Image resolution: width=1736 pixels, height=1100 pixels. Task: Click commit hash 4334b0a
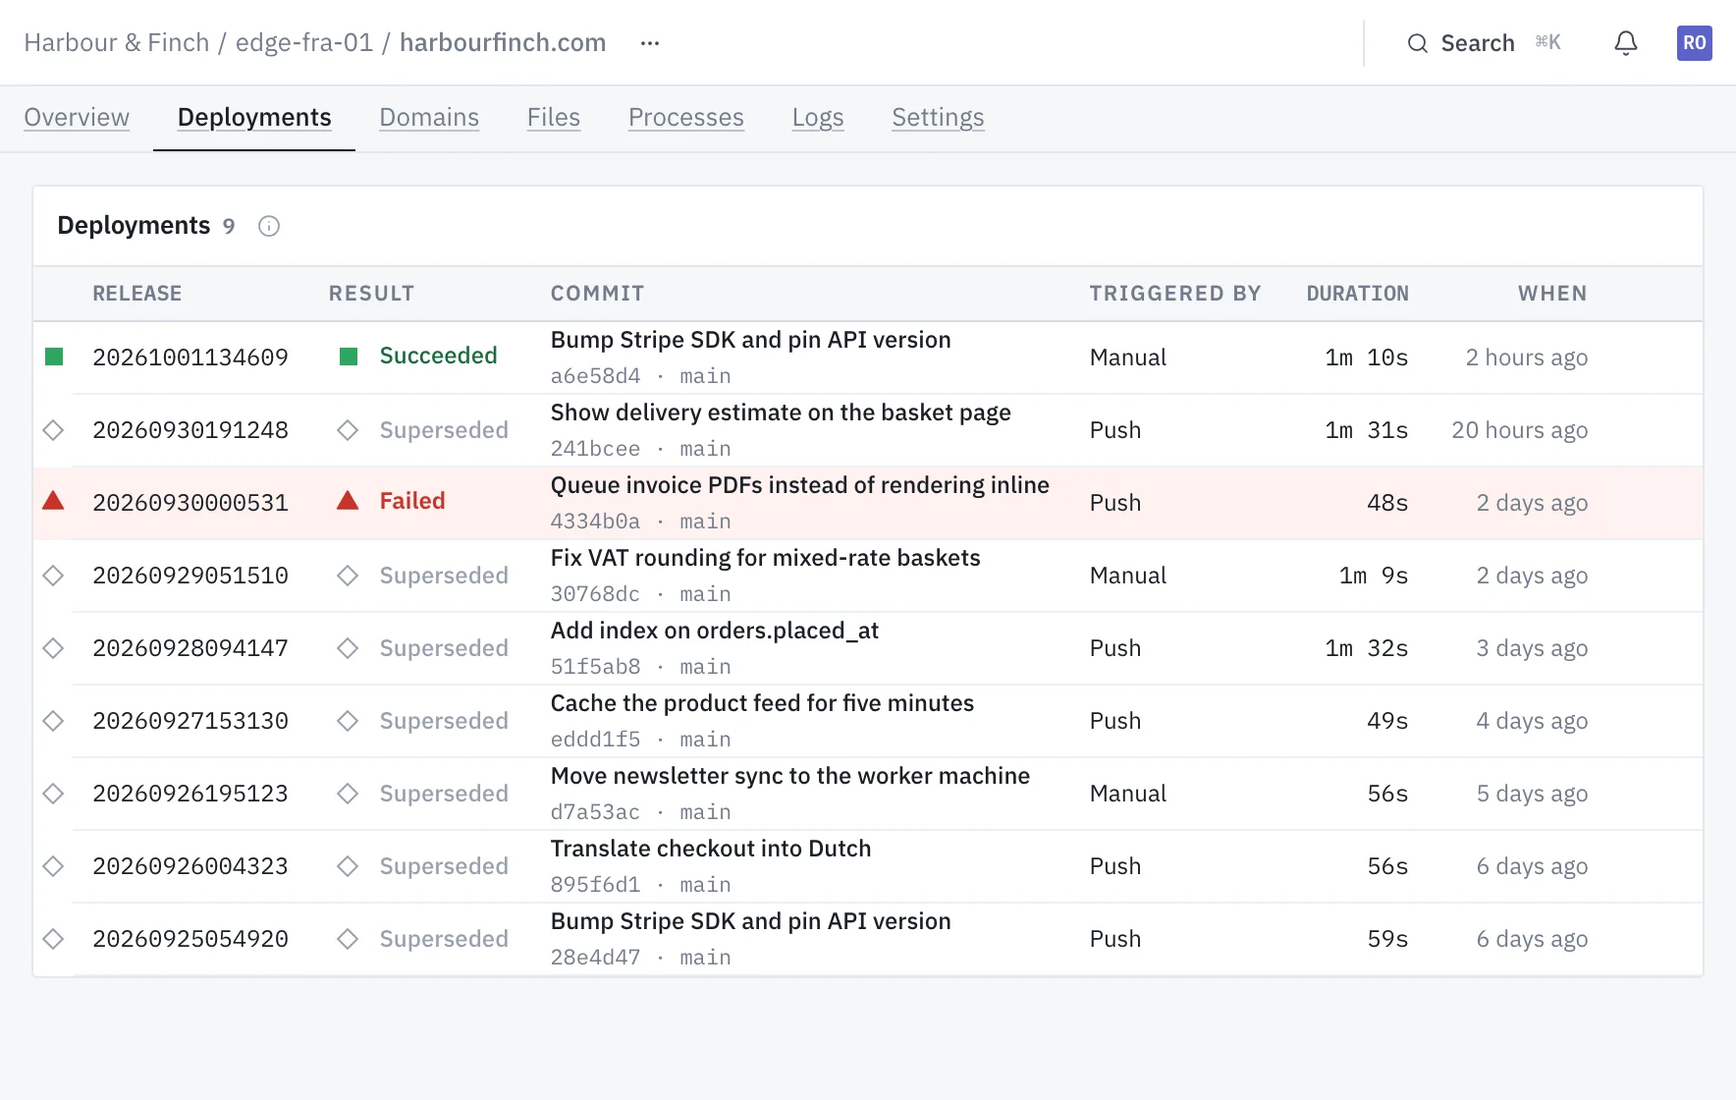(x=595, y=522)
